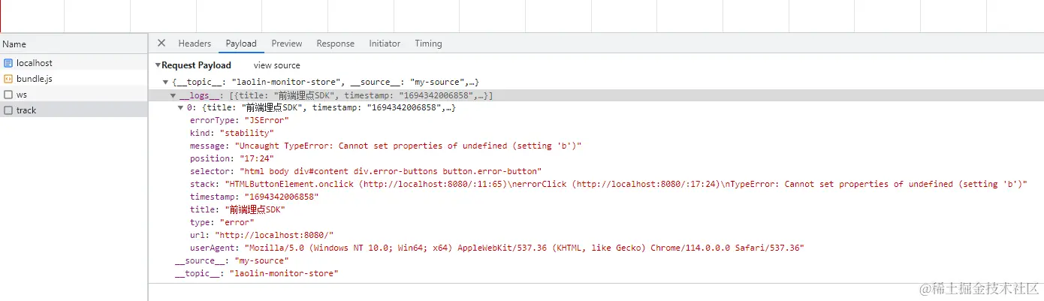
Task: Close the request details panel
Action: 161,44
